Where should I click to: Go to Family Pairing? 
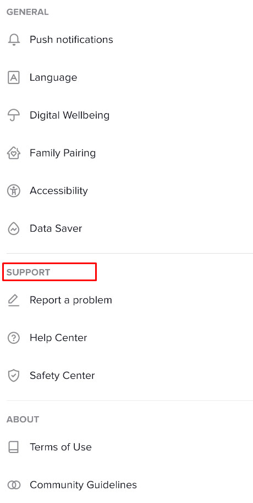click(127, 153)
